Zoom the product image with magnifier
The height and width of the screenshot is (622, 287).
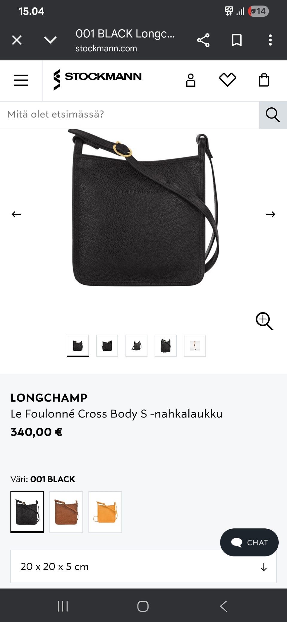coord(264,321)
